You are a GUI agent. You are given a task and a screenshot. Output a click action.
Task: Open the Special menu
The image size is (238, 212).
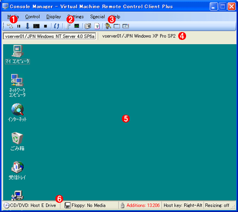(98, 17)
